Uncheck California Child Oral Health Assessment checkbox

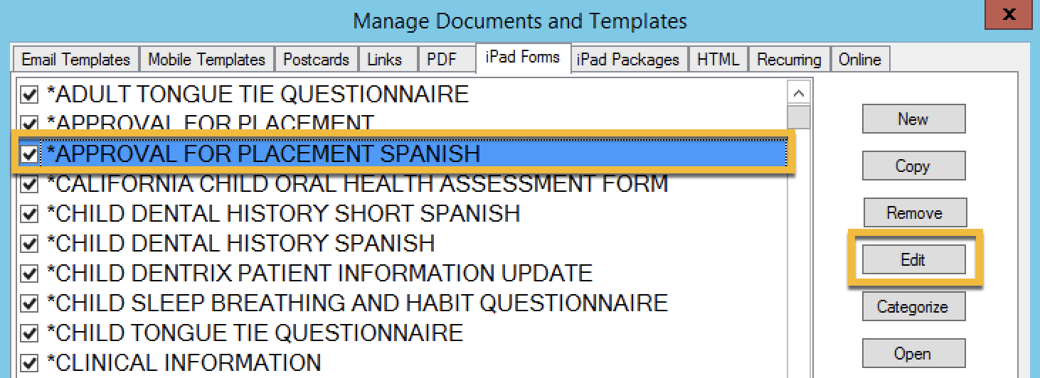pos(29,185)
